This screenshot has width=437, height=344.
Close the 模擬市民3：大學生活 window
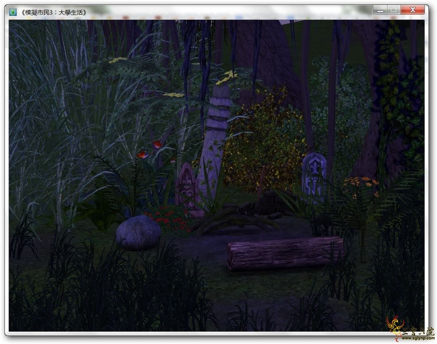413,10
